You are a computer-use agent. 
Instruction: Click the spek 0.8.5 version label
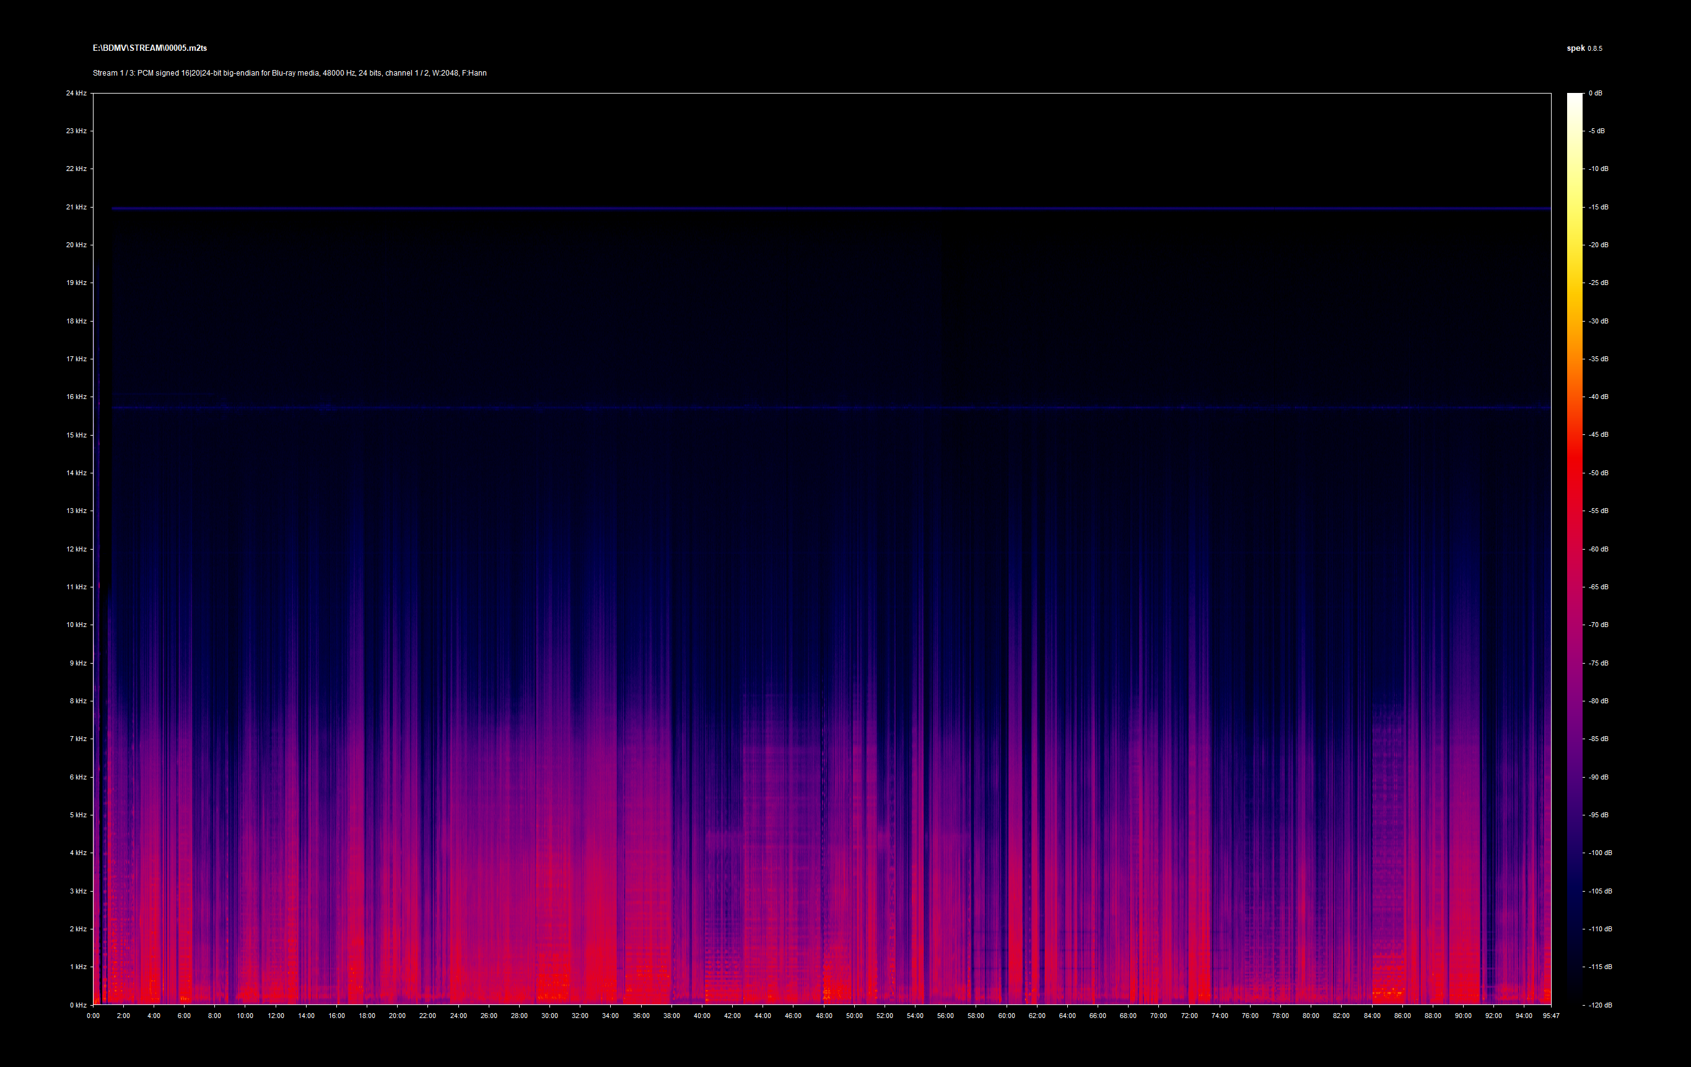click(x=1584, y=48)
